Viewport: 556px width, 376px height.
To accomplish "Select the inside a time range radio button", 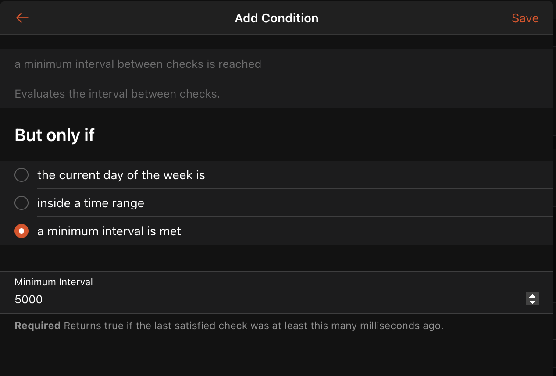I will (21, 203).
